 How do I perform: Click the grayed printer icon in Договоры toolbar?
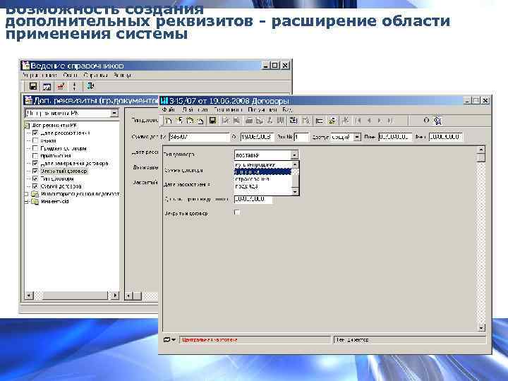point(249,121)
